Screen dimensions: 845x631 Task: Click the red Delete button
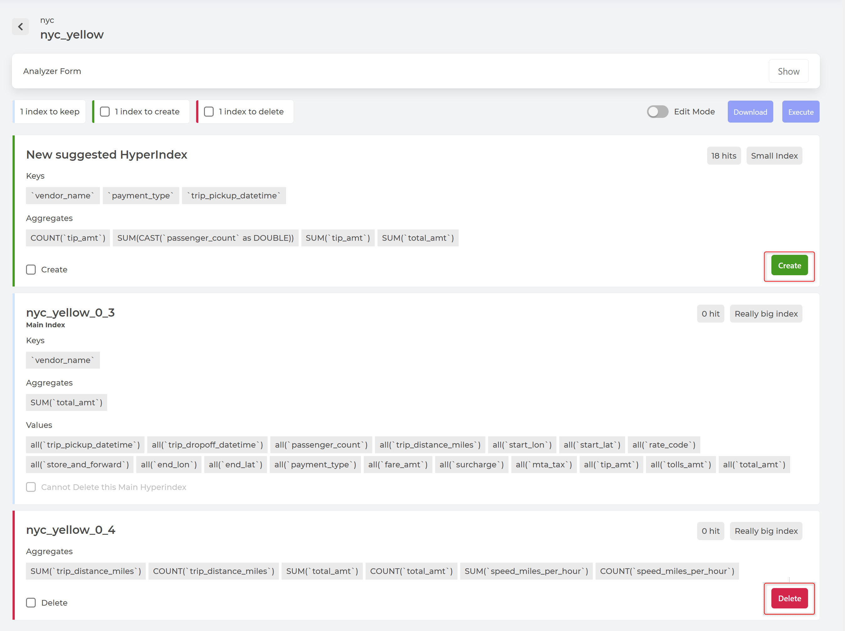[x=789, y=598]
